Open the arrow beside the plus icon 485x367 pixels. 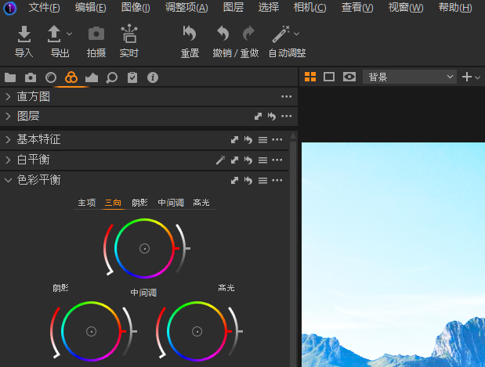(478, 77)
